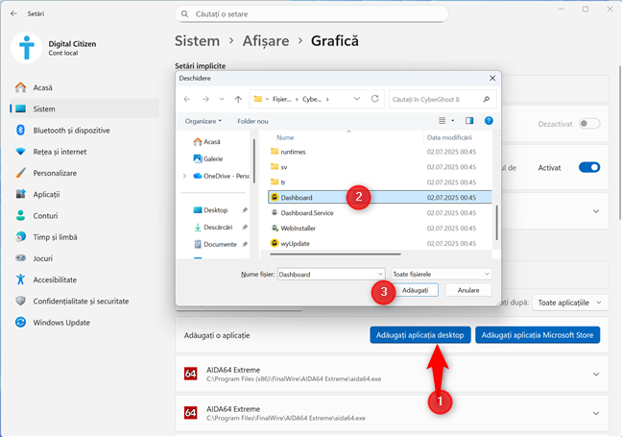
Task: Click Afișare in the breadcrumb
Action: [266, 41]
